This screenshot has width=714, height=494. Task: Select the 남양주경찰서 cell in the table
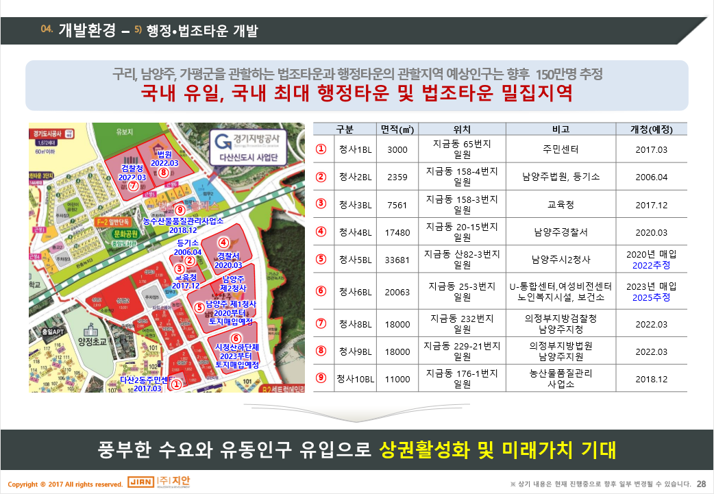(x=560, y=232)
